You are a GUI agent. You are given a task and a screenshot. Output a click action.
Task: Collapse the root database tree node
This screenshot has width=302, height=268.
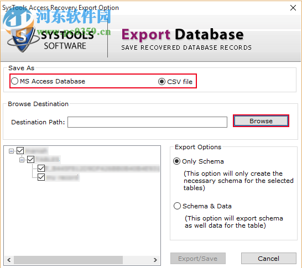point(12,151)
